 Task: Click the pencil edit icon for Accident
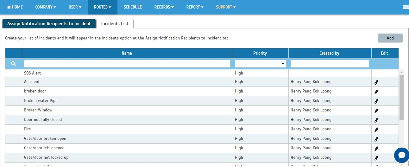[376, 82]
